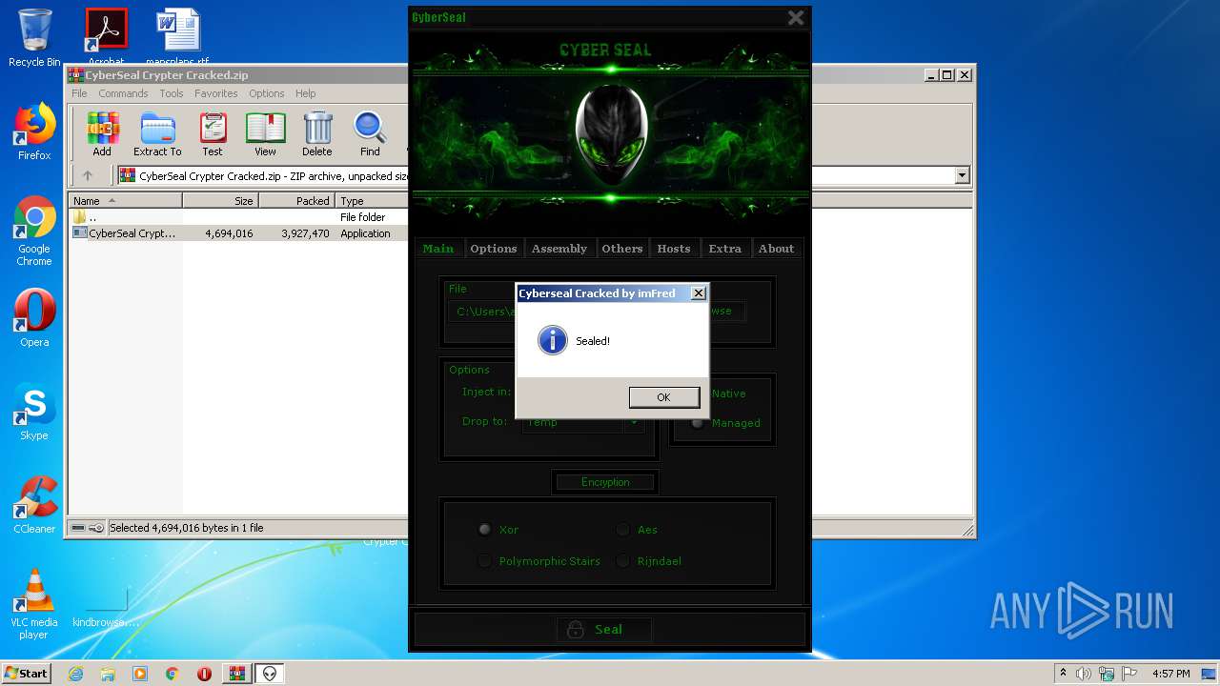Image resolution: width=1220 pixels, height=686 pixels.
Task: Open Windows Explorer from the taskbar
Action: pos(108,674)
